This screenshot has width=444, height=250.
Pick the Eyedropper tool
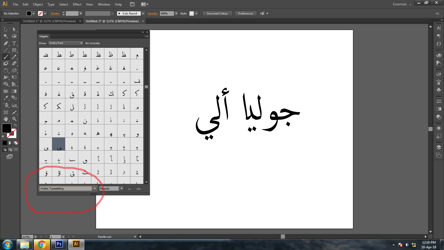6,98
